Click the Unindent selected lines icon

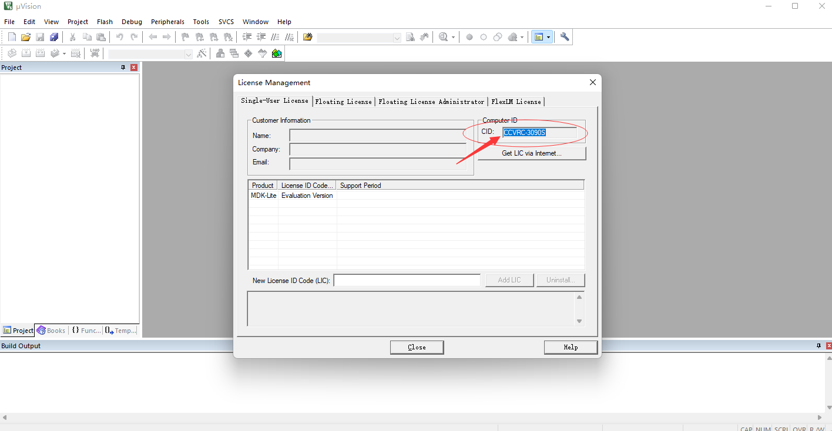(261, 37)
